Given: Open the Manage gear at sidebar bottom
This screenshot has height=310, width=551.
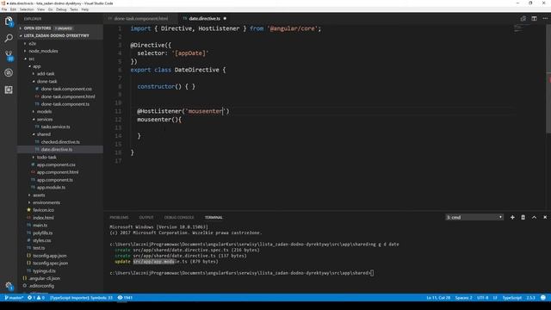Looking at the screenshot, I should pyautogui.click(x=9, y=286).
